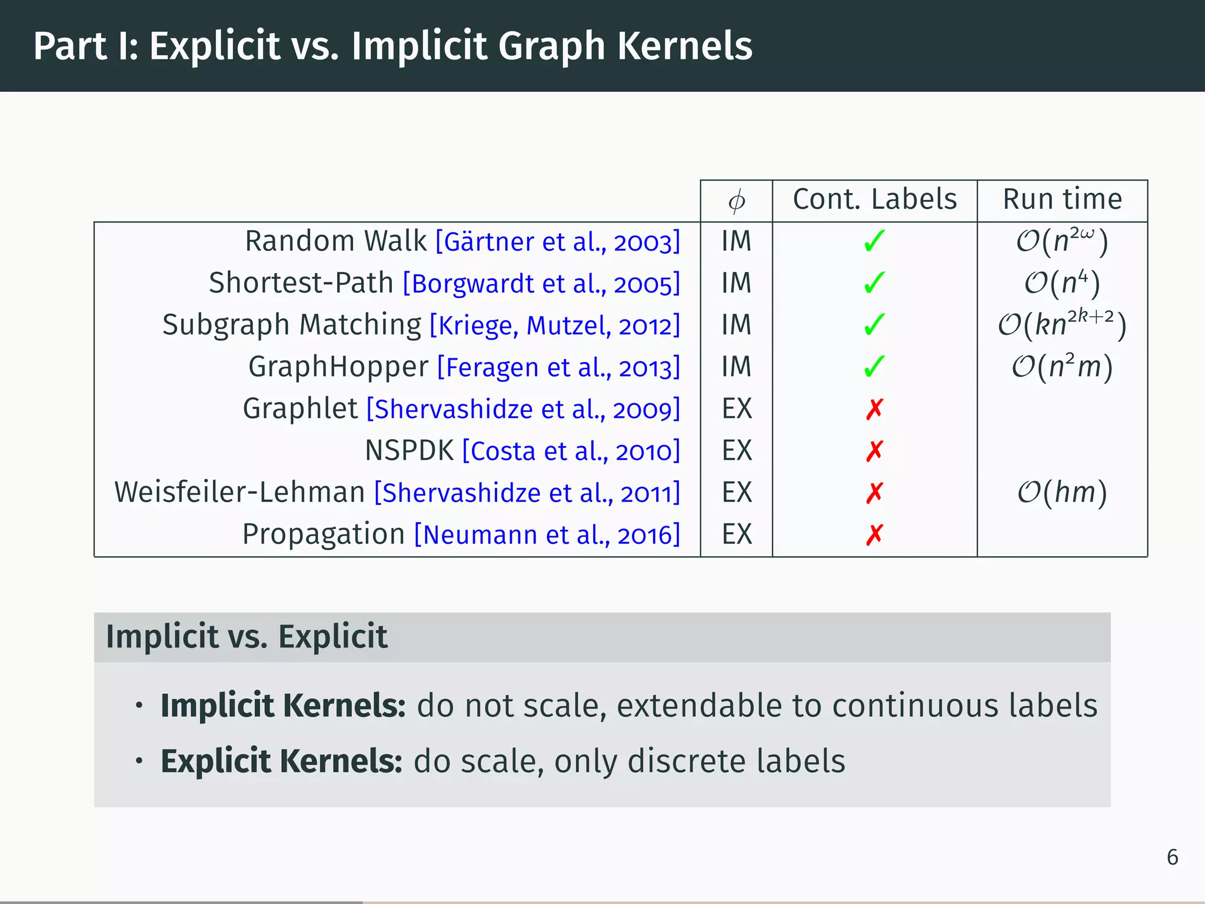Viewport: 1205px width, 904px height.
Task: Click the green checkmark in Shortest-Path row
Action: [x=874, y=282]
